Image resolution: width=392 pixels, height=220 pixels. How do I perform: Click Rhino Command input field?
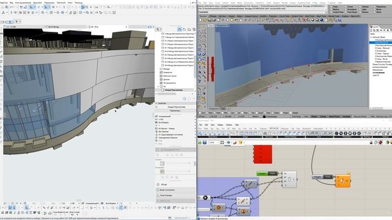[263, 12]
